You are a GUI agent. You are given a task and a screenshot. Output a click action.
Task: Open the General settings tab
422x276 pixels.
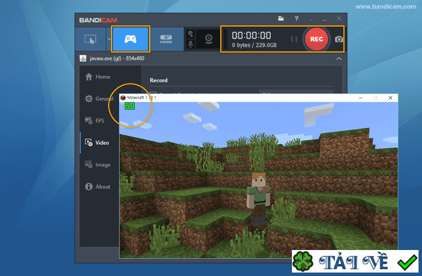click(99, 99)
